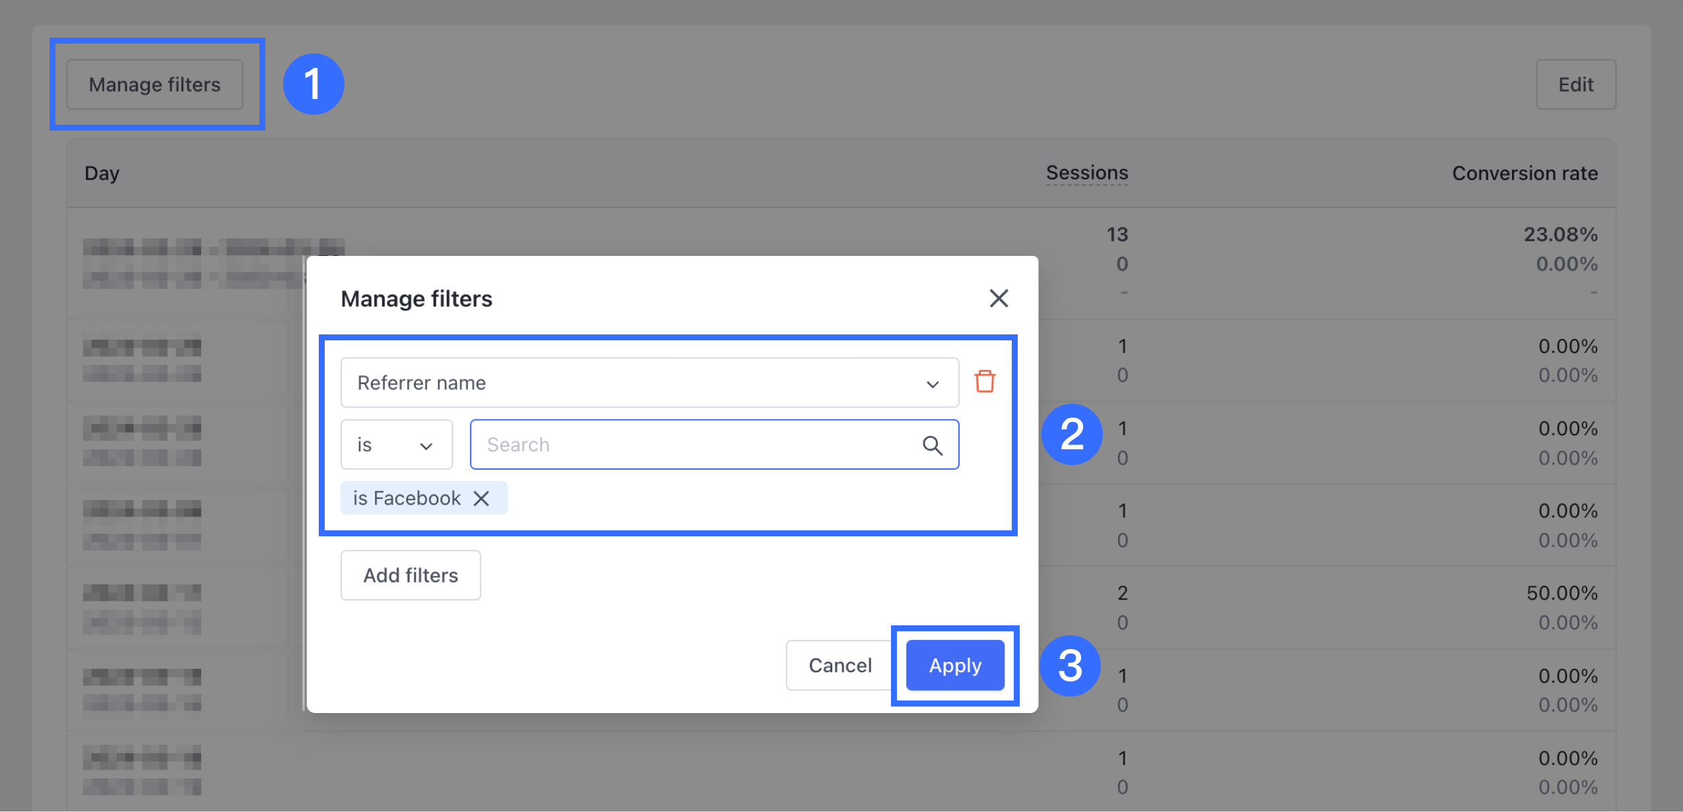1683x812 pixels.
Task: Remove the "is Facebook" filter chip
Action: click(x=482, y=498)
